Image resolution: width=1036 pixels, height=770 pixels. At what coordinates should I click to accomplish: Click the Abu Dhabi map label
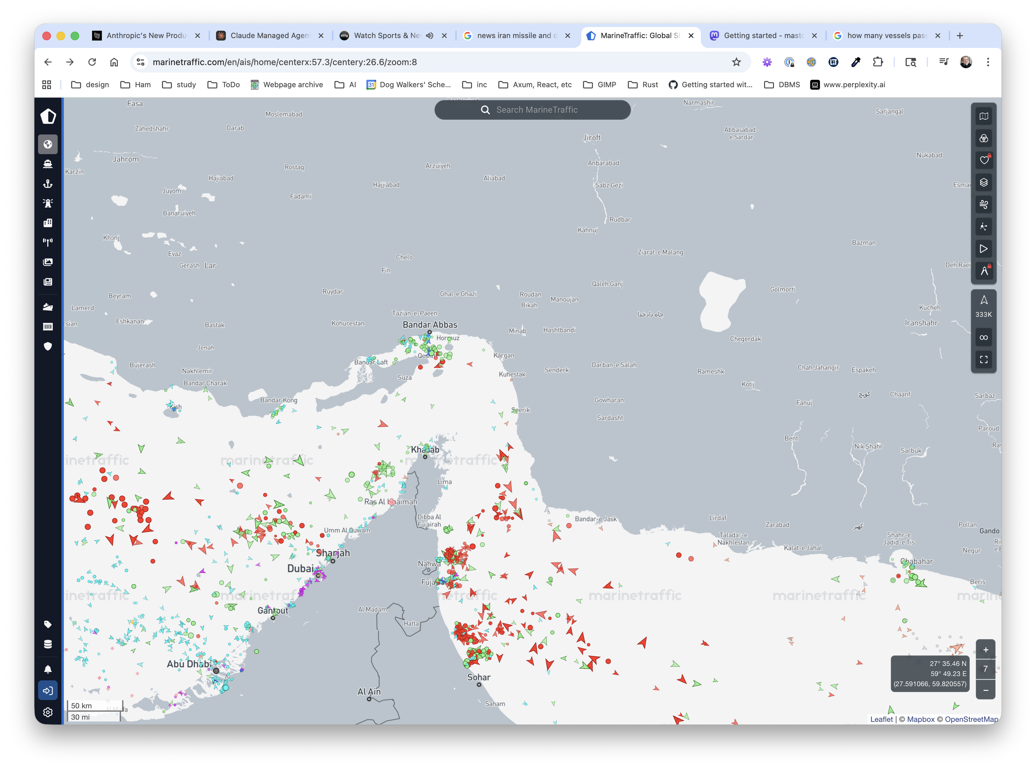click(x=189, y=664)
